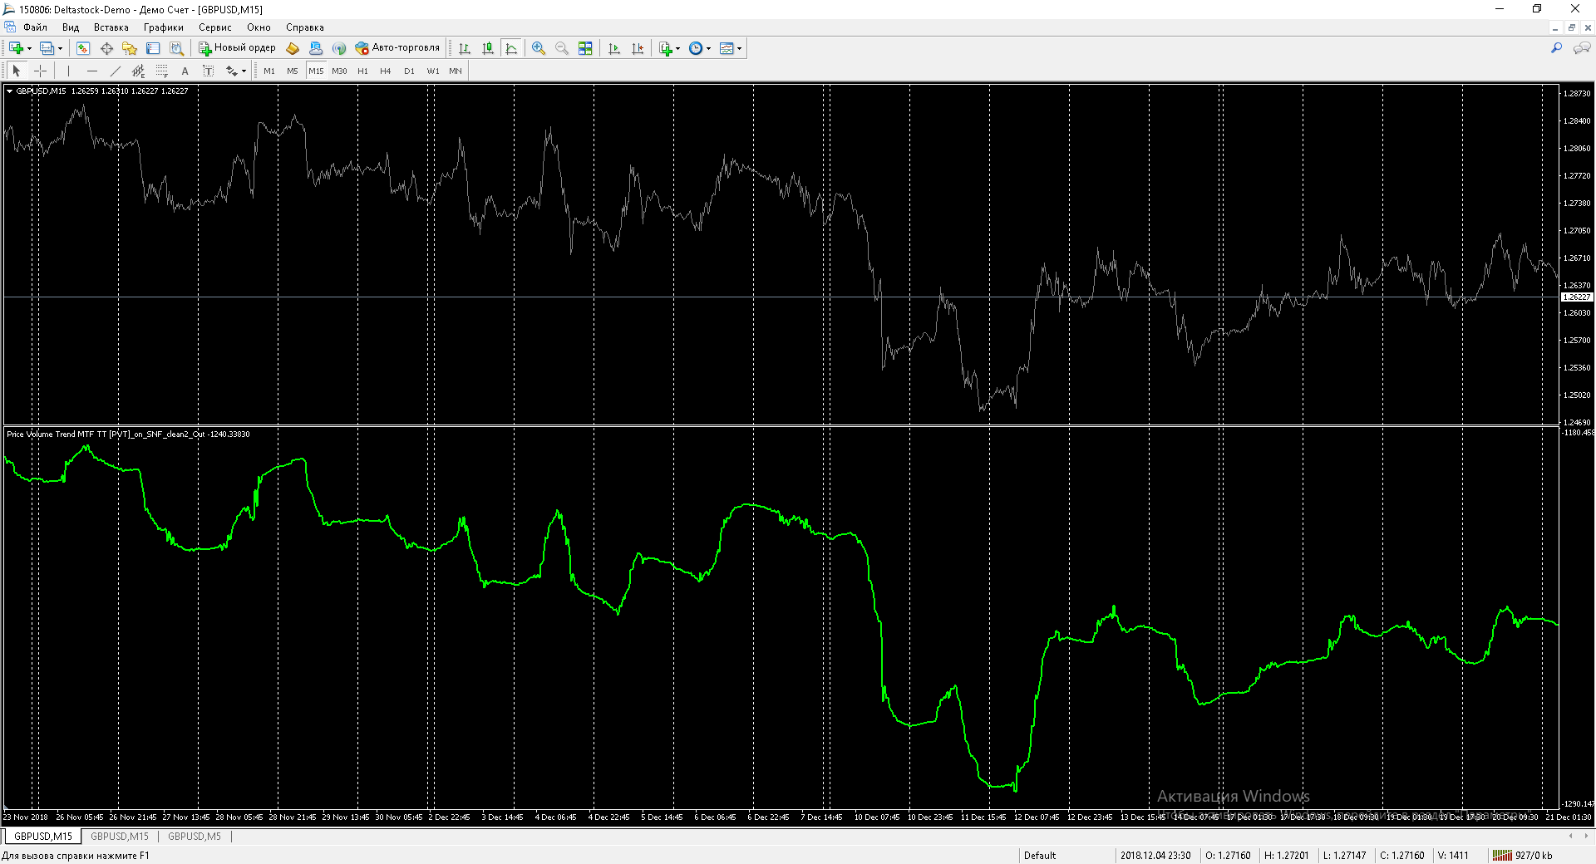1596x864 pixels.
Task: Open the Indicators dropdown arrow
Action: 678,48
